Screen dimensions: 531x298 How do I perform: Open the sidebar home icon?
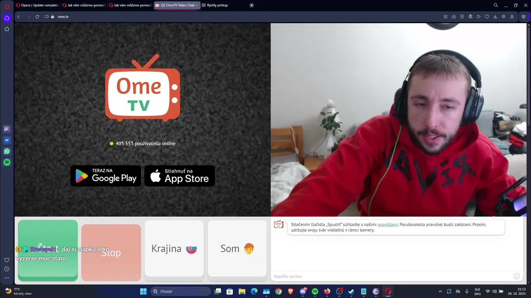(x=7, y=18)
